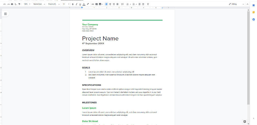This screenshot has height=125, width=257.
Task: Click the SPECIFICATIONS heading
Action: (x=91, y=85)
